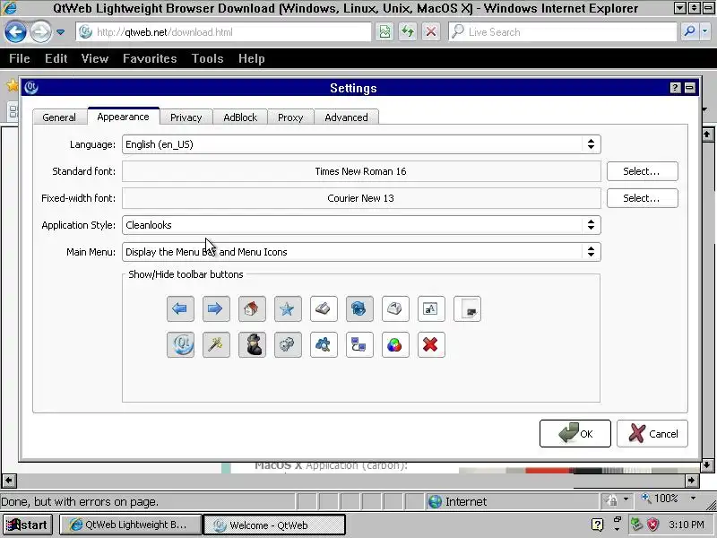
Task: Open the AdBlock tab
Action: 240,117
